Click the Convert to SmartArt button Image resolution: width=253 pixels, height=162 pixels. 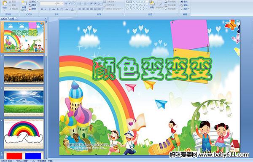pos(113,9)
